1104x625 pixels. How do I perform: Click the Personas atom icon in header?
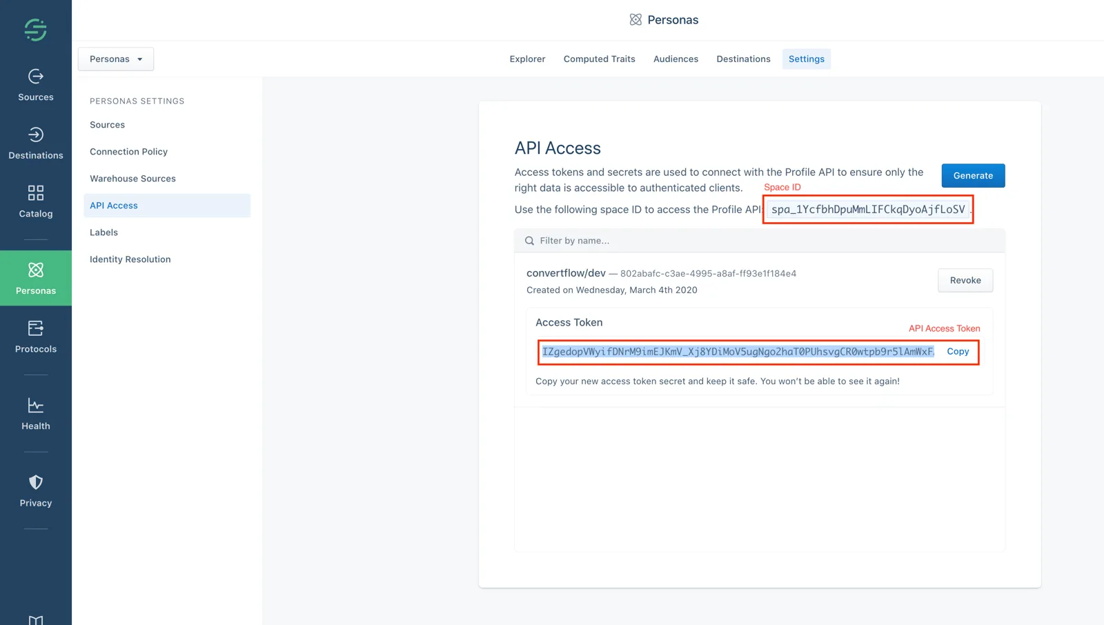coord(635,20)
